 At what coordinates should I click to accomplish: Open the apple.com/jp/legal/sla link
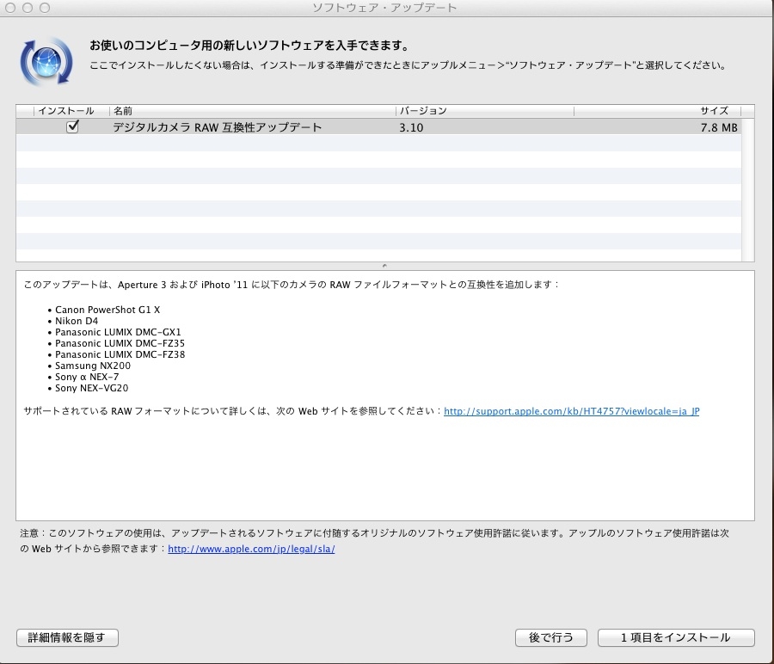(x=251, y=549)
